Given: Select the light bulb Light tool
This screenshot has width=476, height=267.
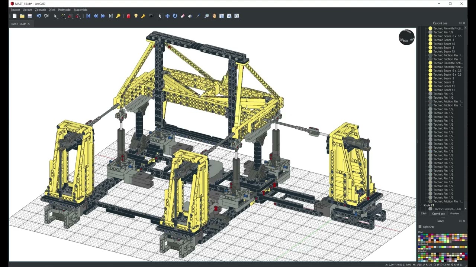Looking at the screenshot, I should click(136, 16).
